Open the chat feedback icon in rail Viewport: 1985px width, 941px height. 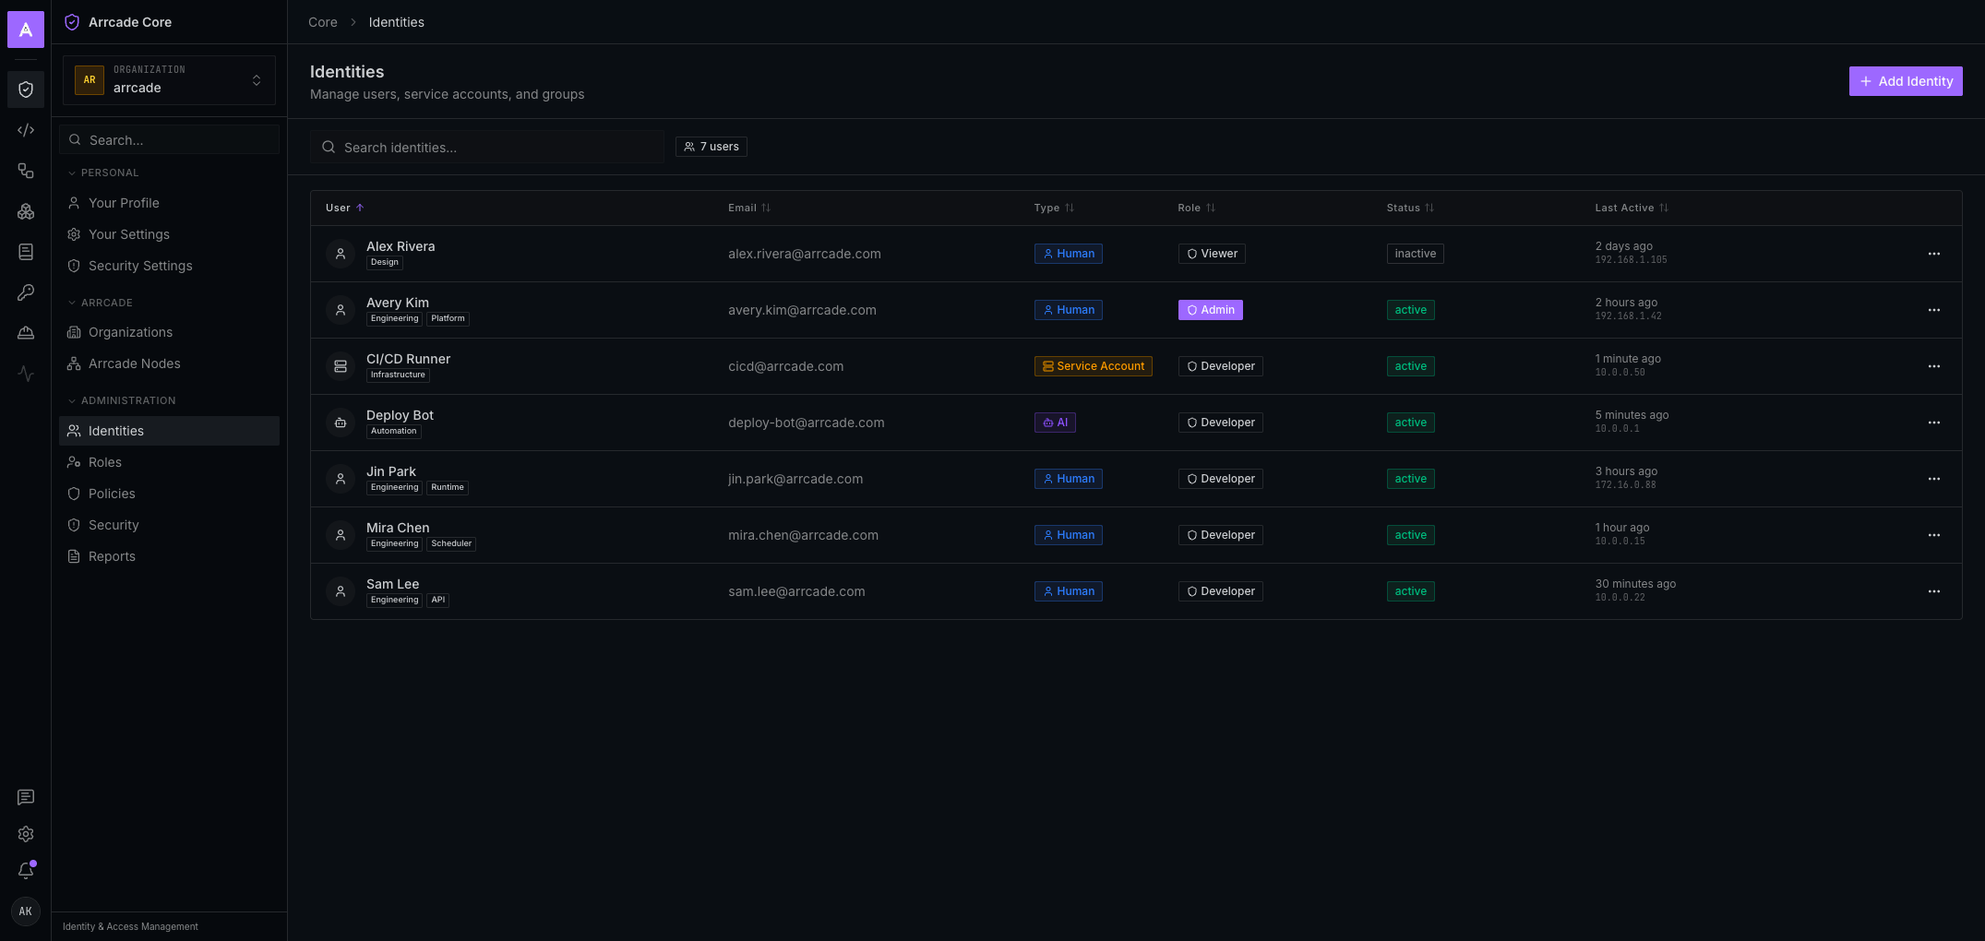[x=26, y=797]
